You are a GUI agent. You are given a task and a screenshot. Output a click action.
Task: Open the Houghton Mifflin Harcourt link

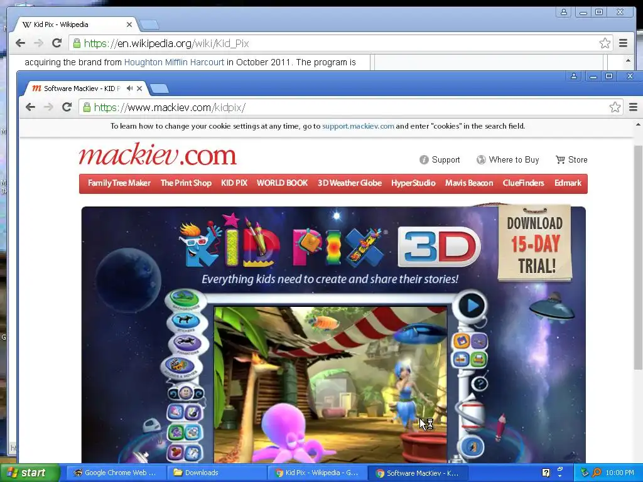[x=174, y=62]
